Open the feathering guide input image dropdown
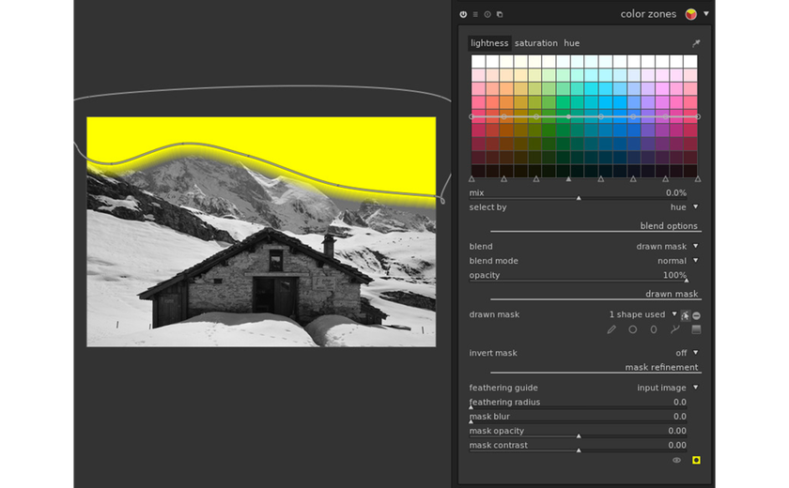The image size is (789, 488). pos(668,388)
